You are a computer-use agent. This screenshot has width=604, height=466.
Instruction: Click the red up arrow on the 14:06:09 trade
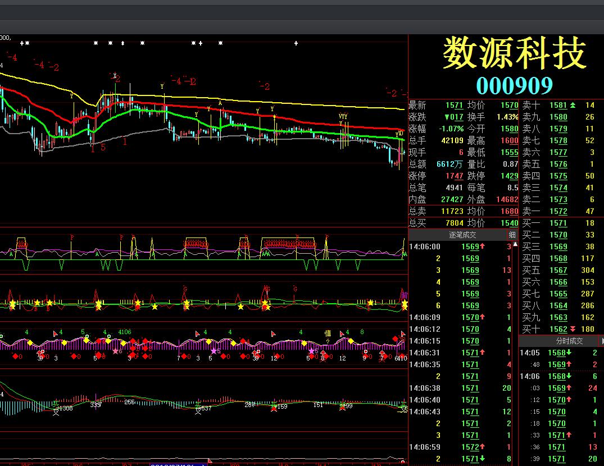(x=482, y=317)
